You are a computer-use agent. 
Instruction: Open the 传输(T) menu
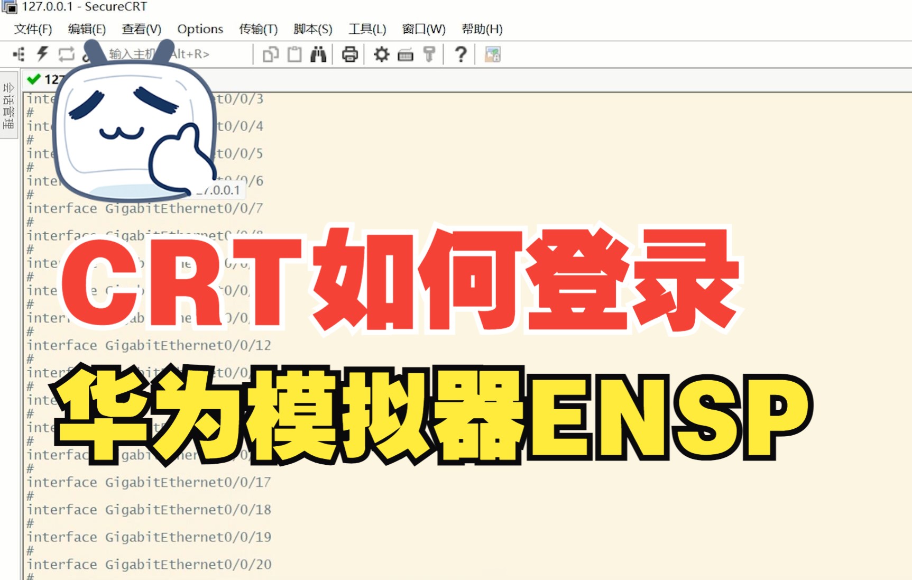[x=258, y=29]
